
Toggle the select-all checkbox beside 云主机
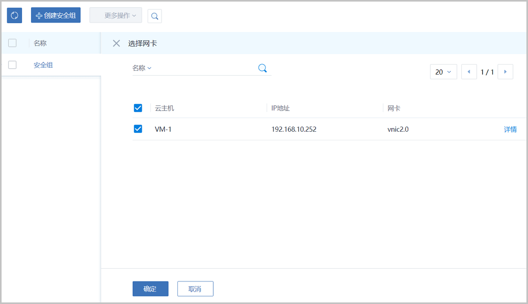click(138, 108)
